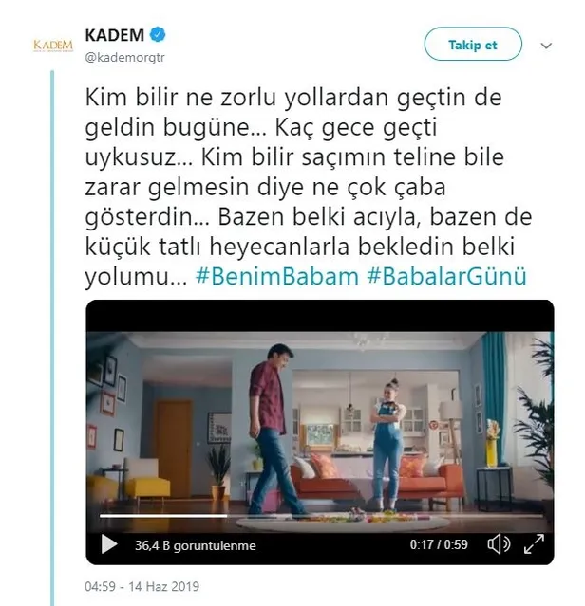Click the 0:17 / 0:59 time display
585x606 pixels.
click(x=439, y=544)
